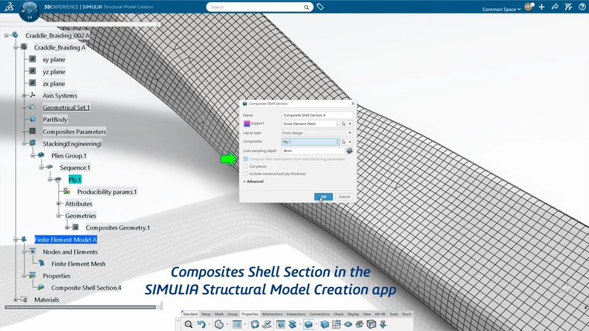Switch to the Connections tab

tap(320, 314)
